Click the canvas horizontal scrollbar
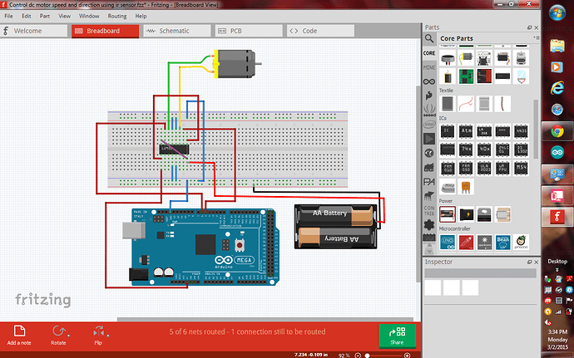This screenshot has height=358, width=574. (265, 319)
